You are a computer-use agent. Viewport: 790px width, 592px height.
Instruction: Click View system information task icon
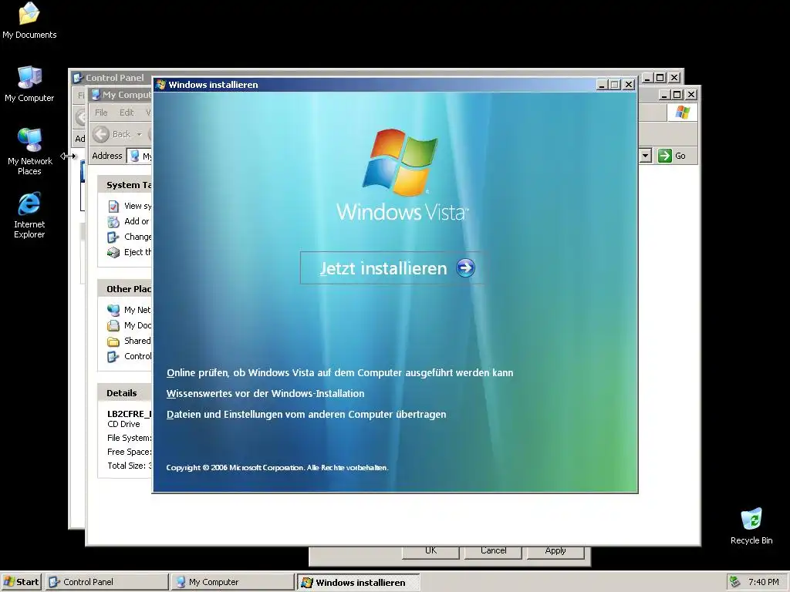(113, 207)
